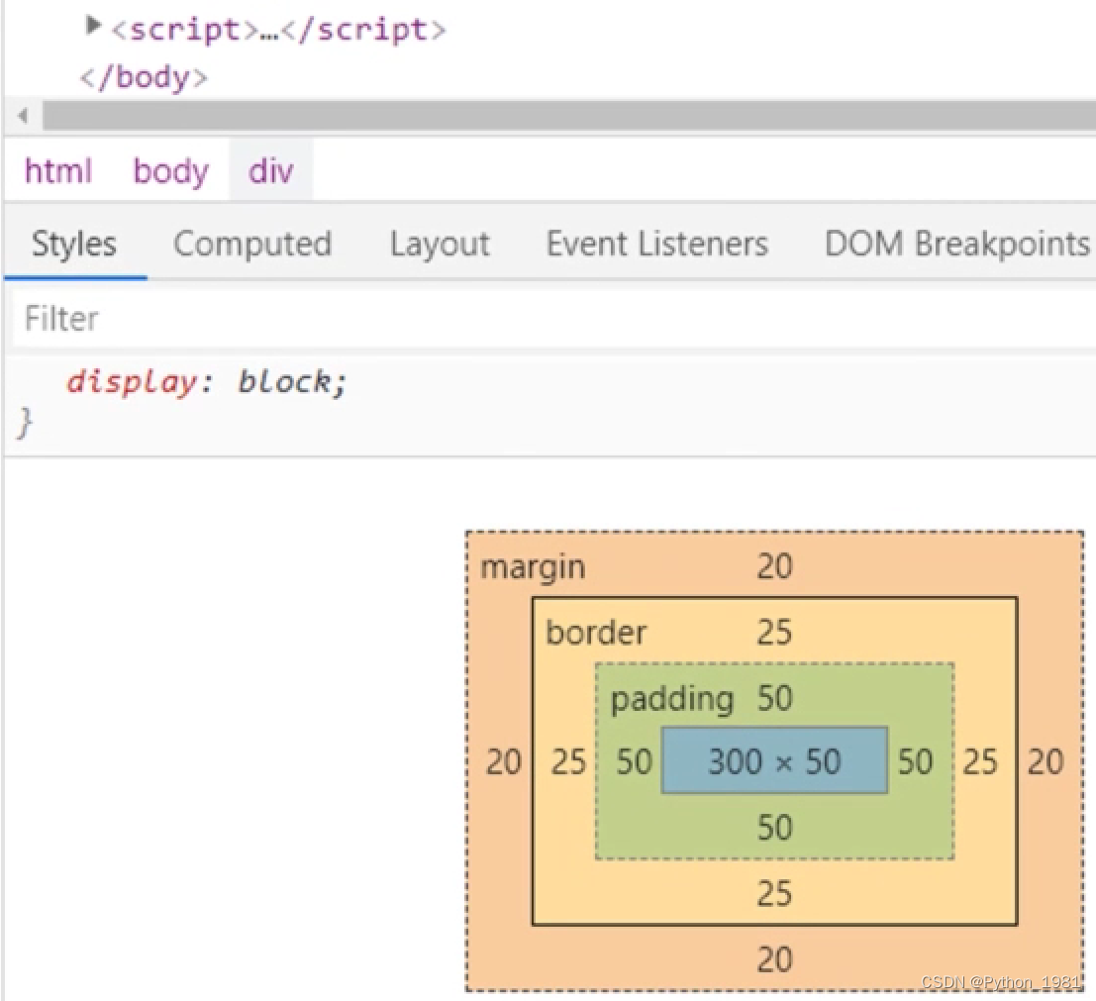Click the margin label in box model
The image size is (1096, 1001).
(533, 567)
